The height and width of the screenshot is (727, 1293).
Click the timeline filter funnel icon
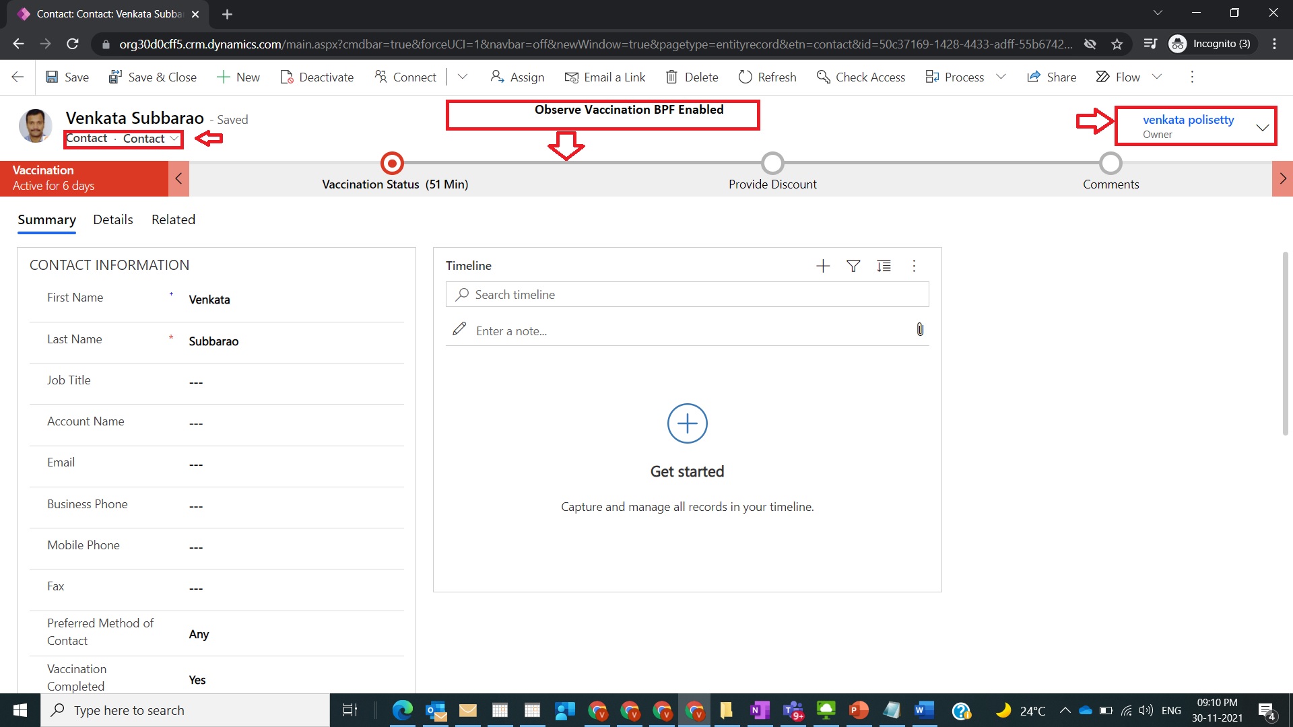pos(853,266)
